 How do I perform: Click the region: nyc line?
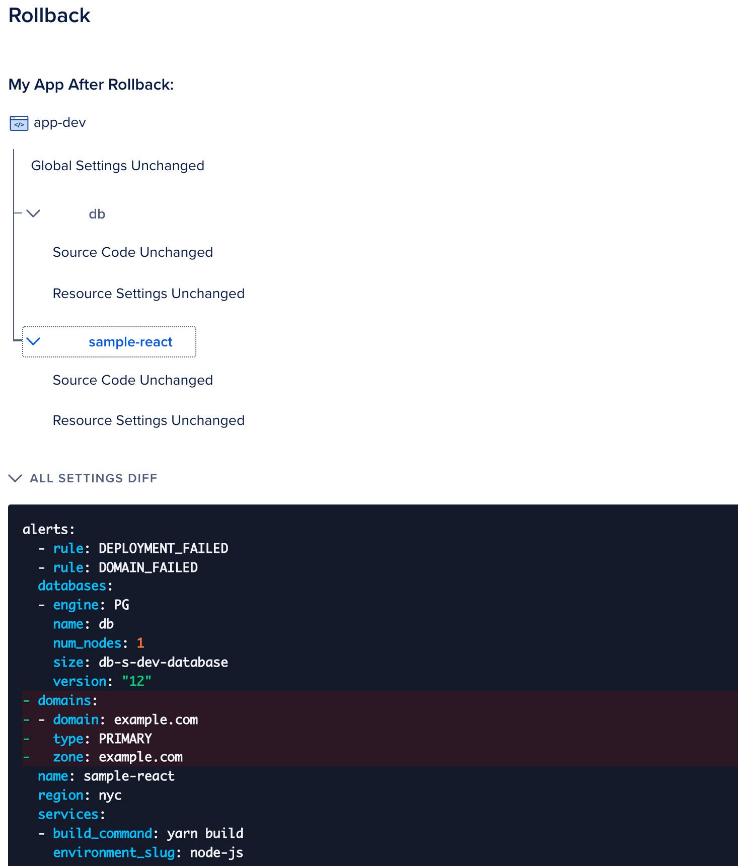pos(80,795)
